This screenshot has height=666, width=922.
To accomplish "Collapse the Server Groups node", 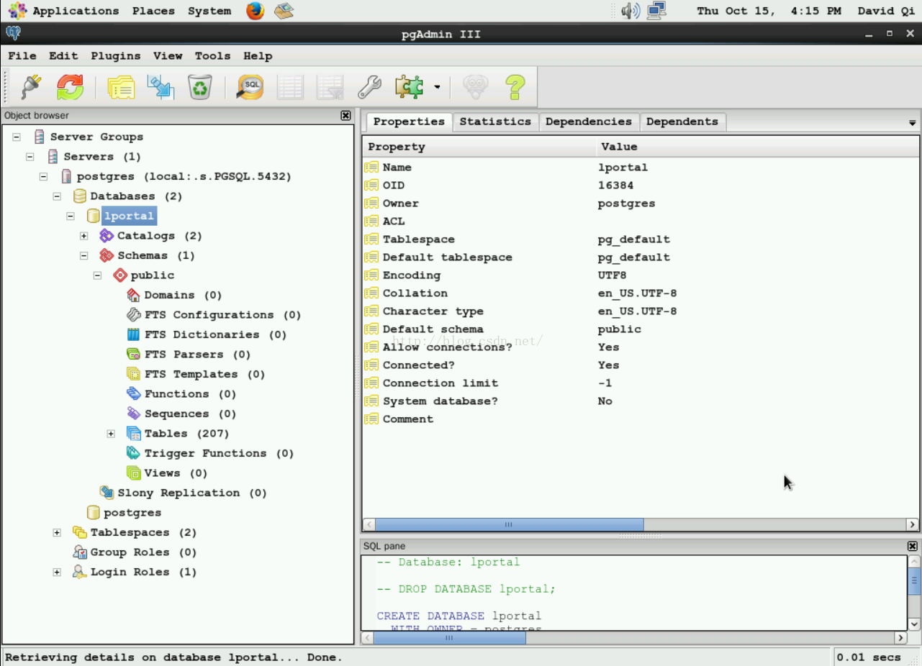I will (17, 137).
